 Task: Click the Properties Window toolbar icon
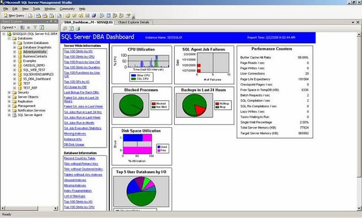click(128, 16)
